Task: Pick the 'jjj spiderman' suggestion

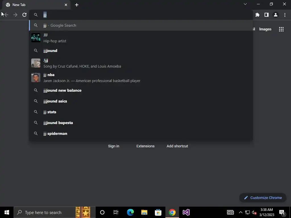Action: [x=141, y=133]
